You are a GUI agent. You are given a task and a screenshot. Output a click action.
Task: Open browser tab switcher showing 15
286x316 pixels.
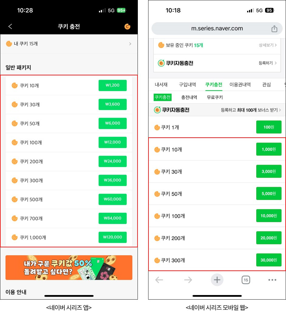coord(246,280)
